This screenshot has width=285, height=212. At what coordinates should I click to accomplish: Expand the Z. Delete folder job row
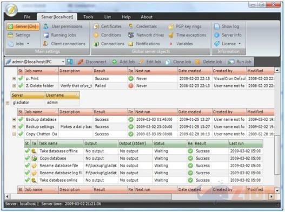pyautogui.click(x=14, y=86)
